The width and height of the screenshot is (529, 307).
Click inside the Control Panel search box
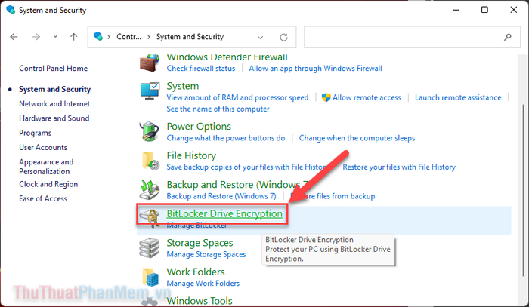412,37
